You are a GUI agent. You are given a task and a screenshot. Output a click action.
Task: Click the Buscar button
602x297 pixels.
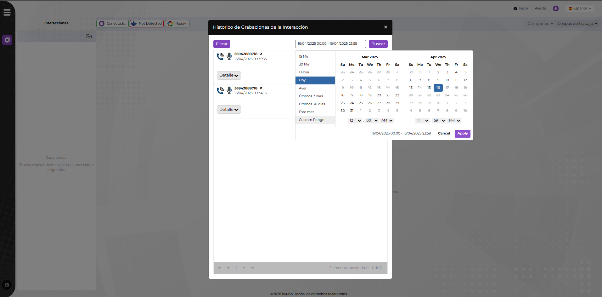coord(378,44)
